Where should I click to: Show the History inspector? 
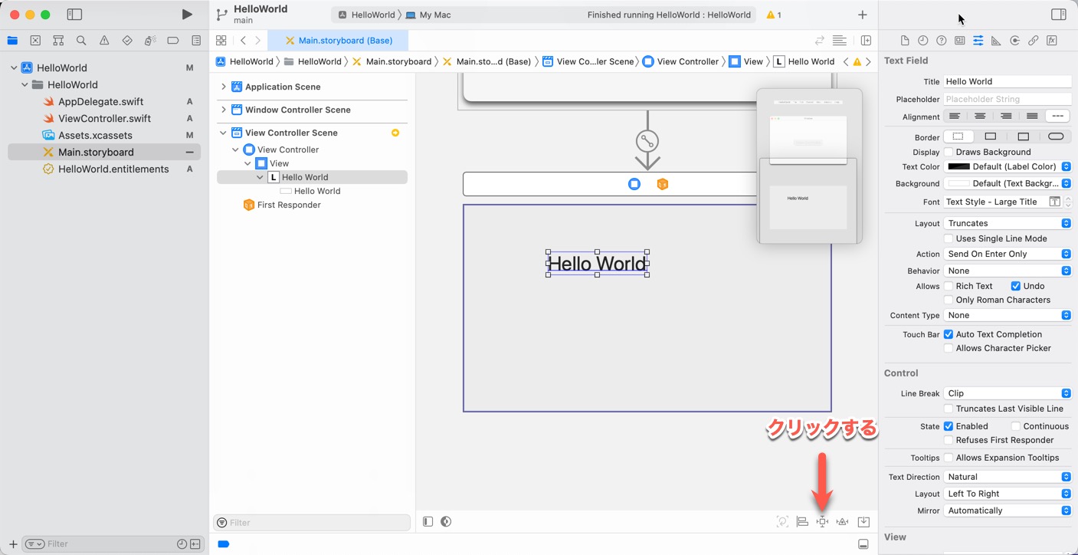coord(923,41)
